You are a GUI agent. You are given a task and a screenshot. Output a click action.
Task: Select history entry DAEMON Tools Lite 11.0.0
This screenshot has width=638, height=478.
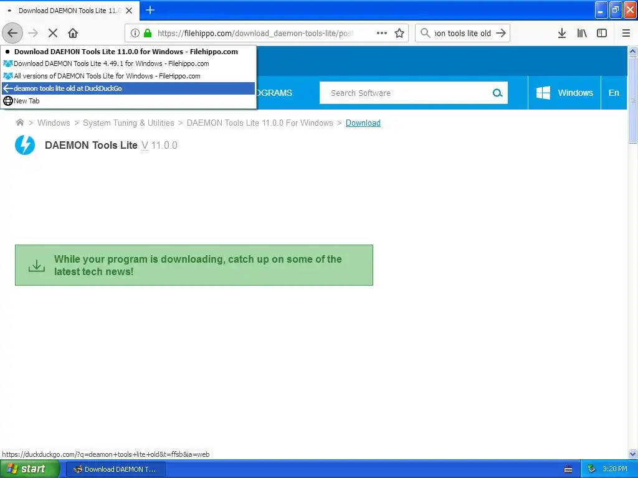[128, 52]
